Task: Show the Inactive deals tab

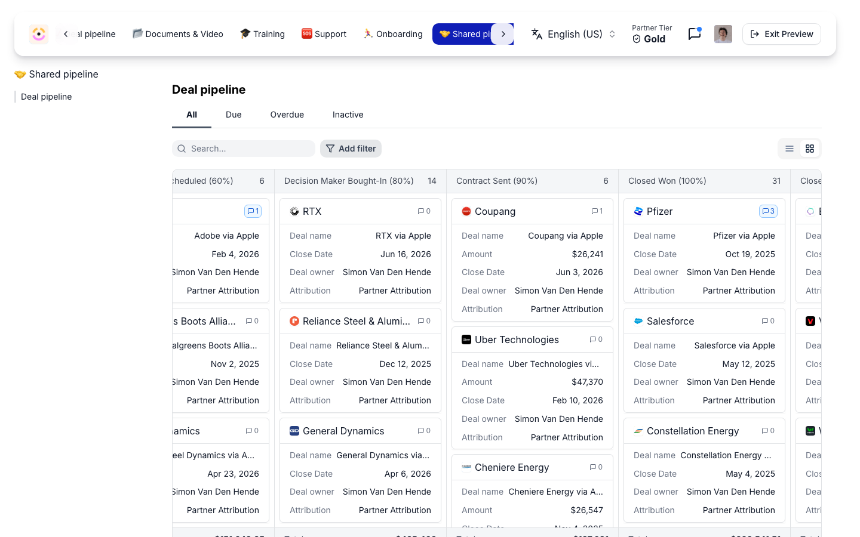Action: coord(348,115)
